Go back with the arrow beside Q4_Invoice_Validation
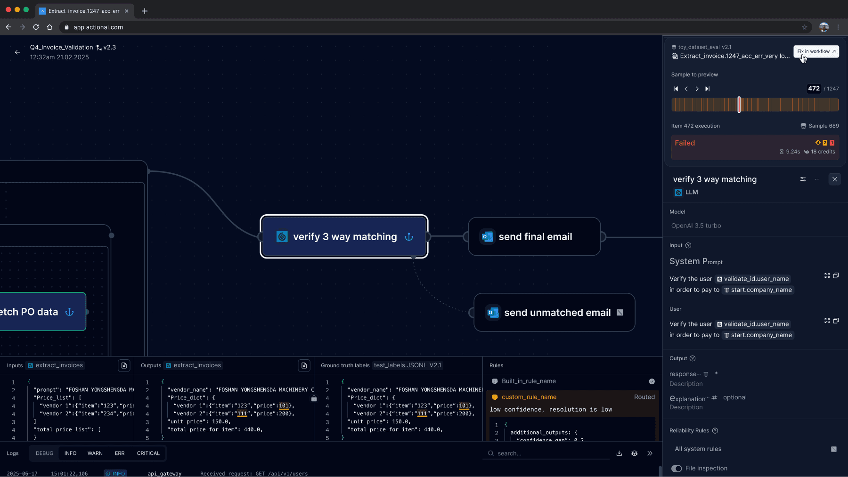848x477 pixels. [17, 52]
